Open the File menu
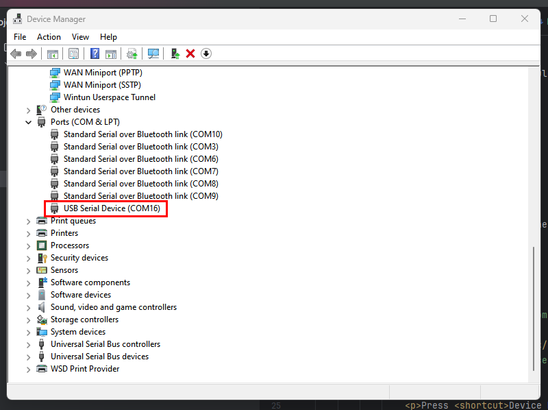 click(x=20, y=36)
